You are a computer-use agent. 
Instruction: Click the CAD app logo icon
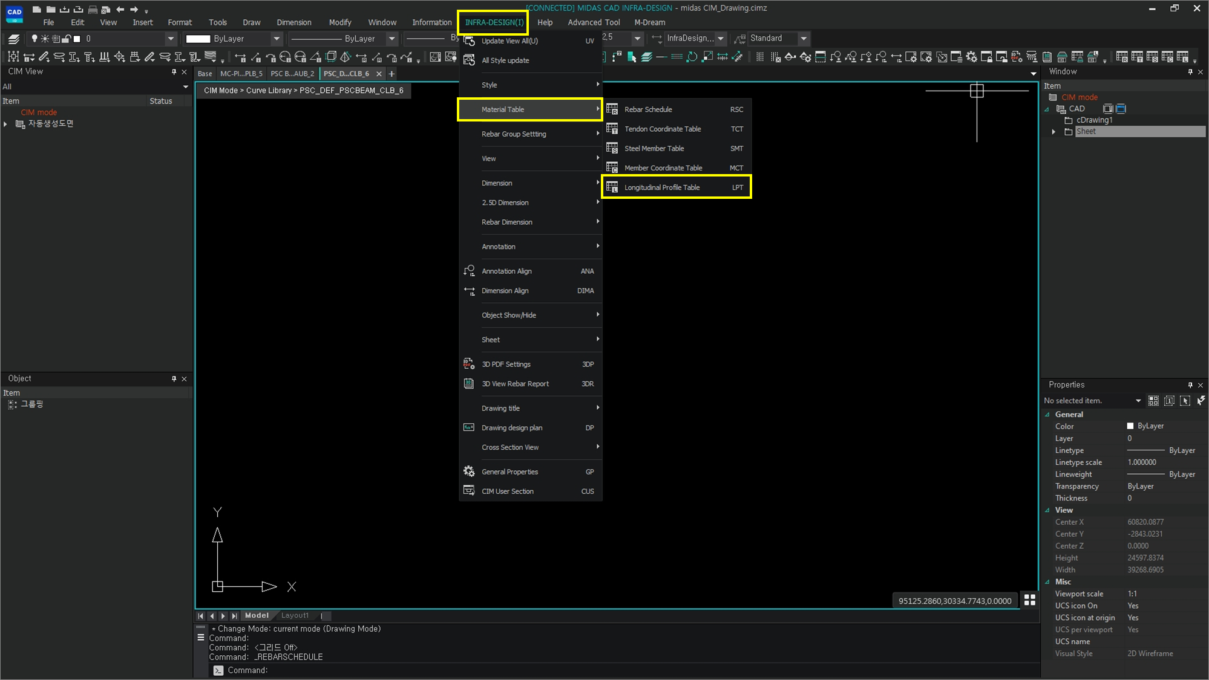[15, 13]
